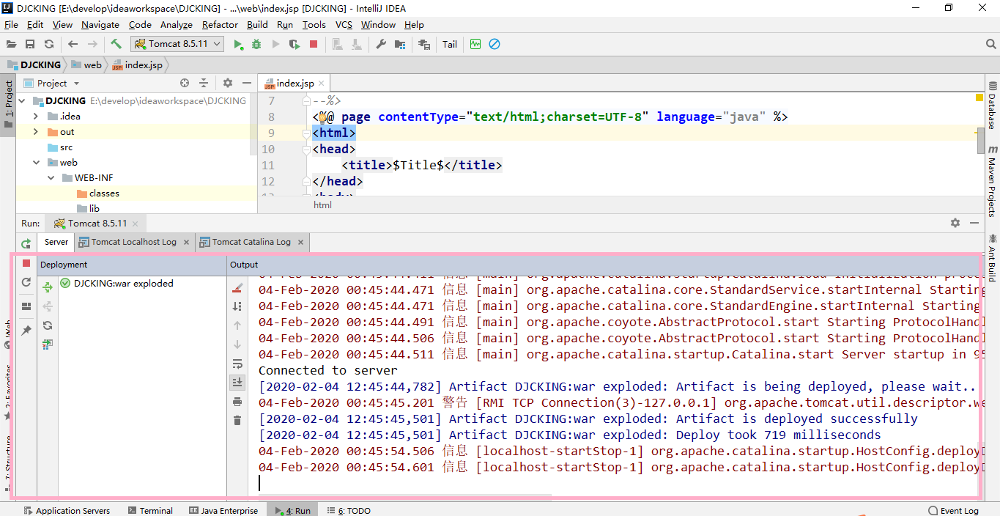Click the Output panel's sort-arrow icon
Viewport: 1000px width, 516px height.
pyautogui.click(x=237, y=306)
